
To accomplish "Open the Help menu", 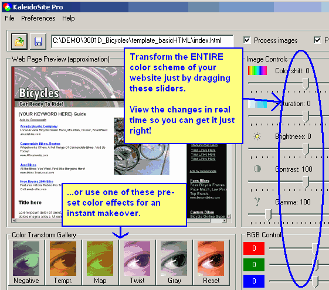I will click(x=69, y=18).
